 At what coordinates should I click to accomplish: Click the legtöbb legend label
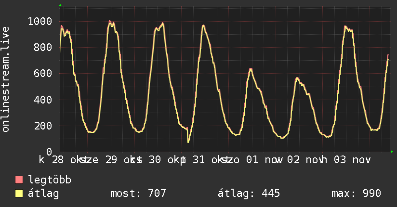[x=50, y=180]
